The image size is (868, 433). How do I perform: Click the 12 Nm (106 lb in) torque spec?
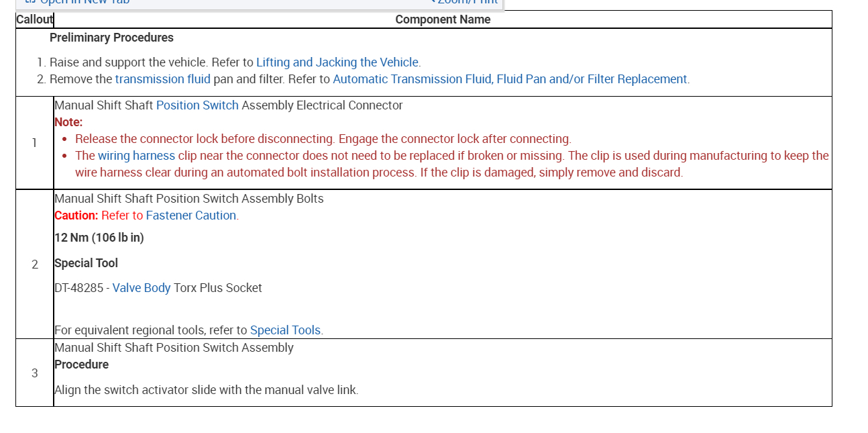(x=99, y=238)
